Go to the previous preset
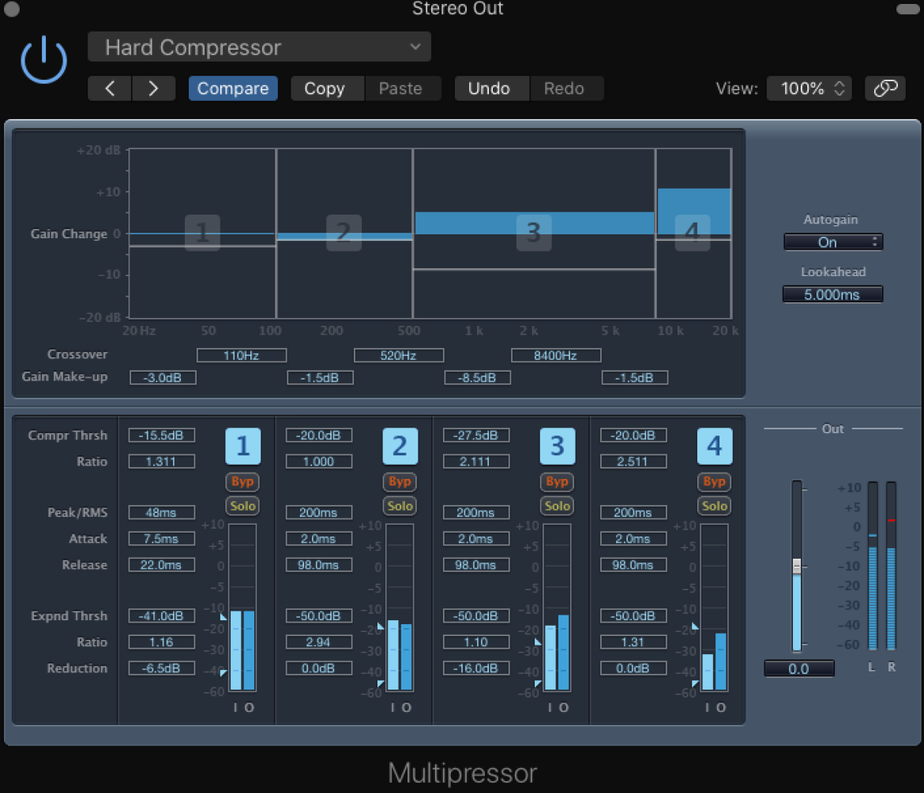The height and width of the screenshot is (793, 924). pos(110,88)
